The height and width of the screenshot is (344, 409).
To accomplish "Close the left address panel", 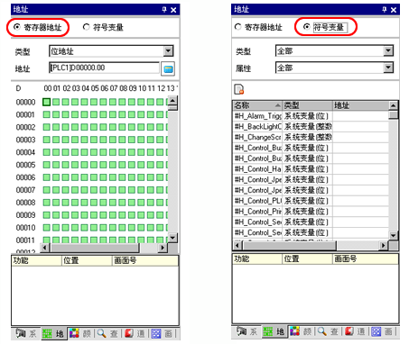I will point(173,10).
